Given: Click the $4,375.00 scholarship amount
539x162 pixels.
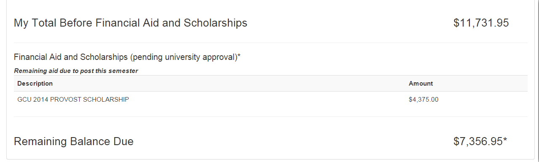Looking at the screenshot, I should (x=424, y=100).
